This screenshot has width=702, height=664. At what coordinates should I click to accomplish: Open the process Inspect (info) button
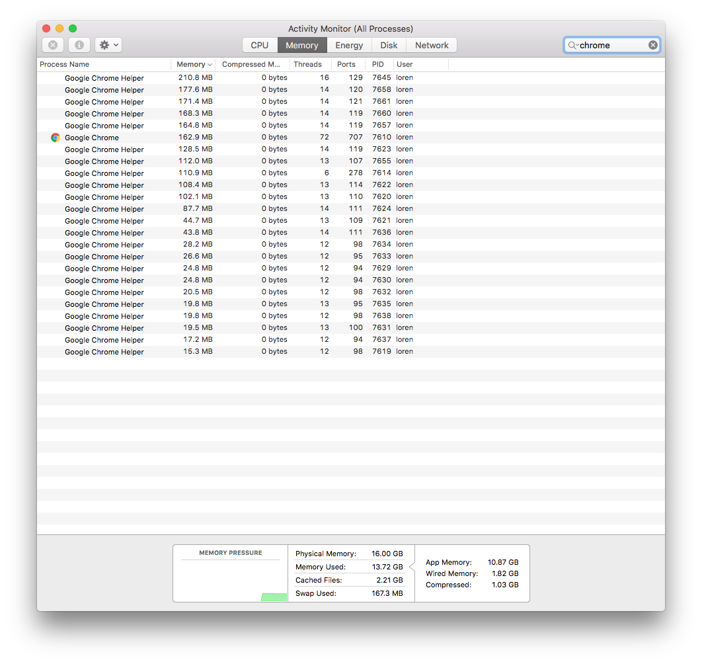(x=79, y=45)
